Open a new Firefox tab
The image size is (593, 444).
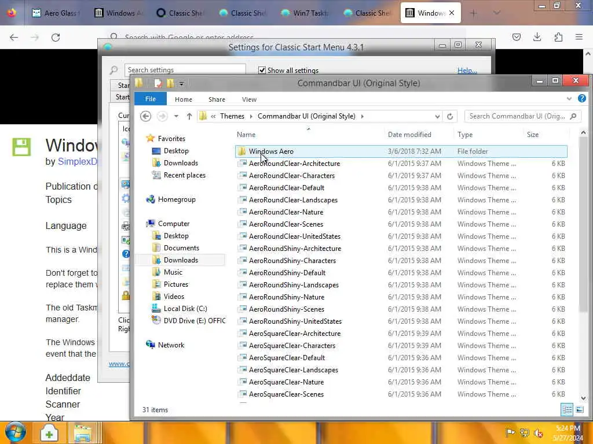pos(473,13)
